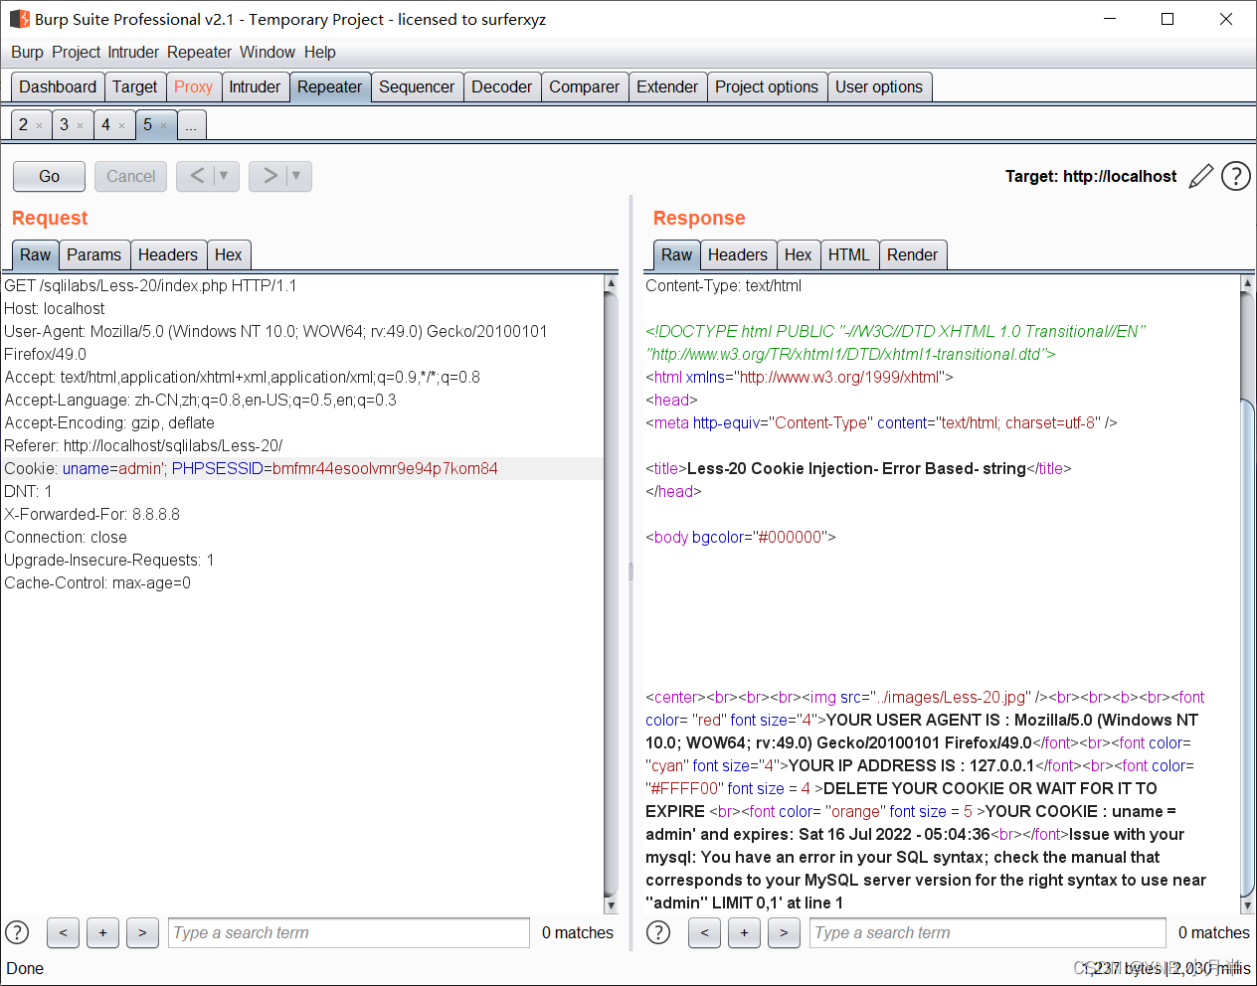This screenshot has height=986, width=1257.
Task: Click the Cookie header line in request
Action: point(302,468)
